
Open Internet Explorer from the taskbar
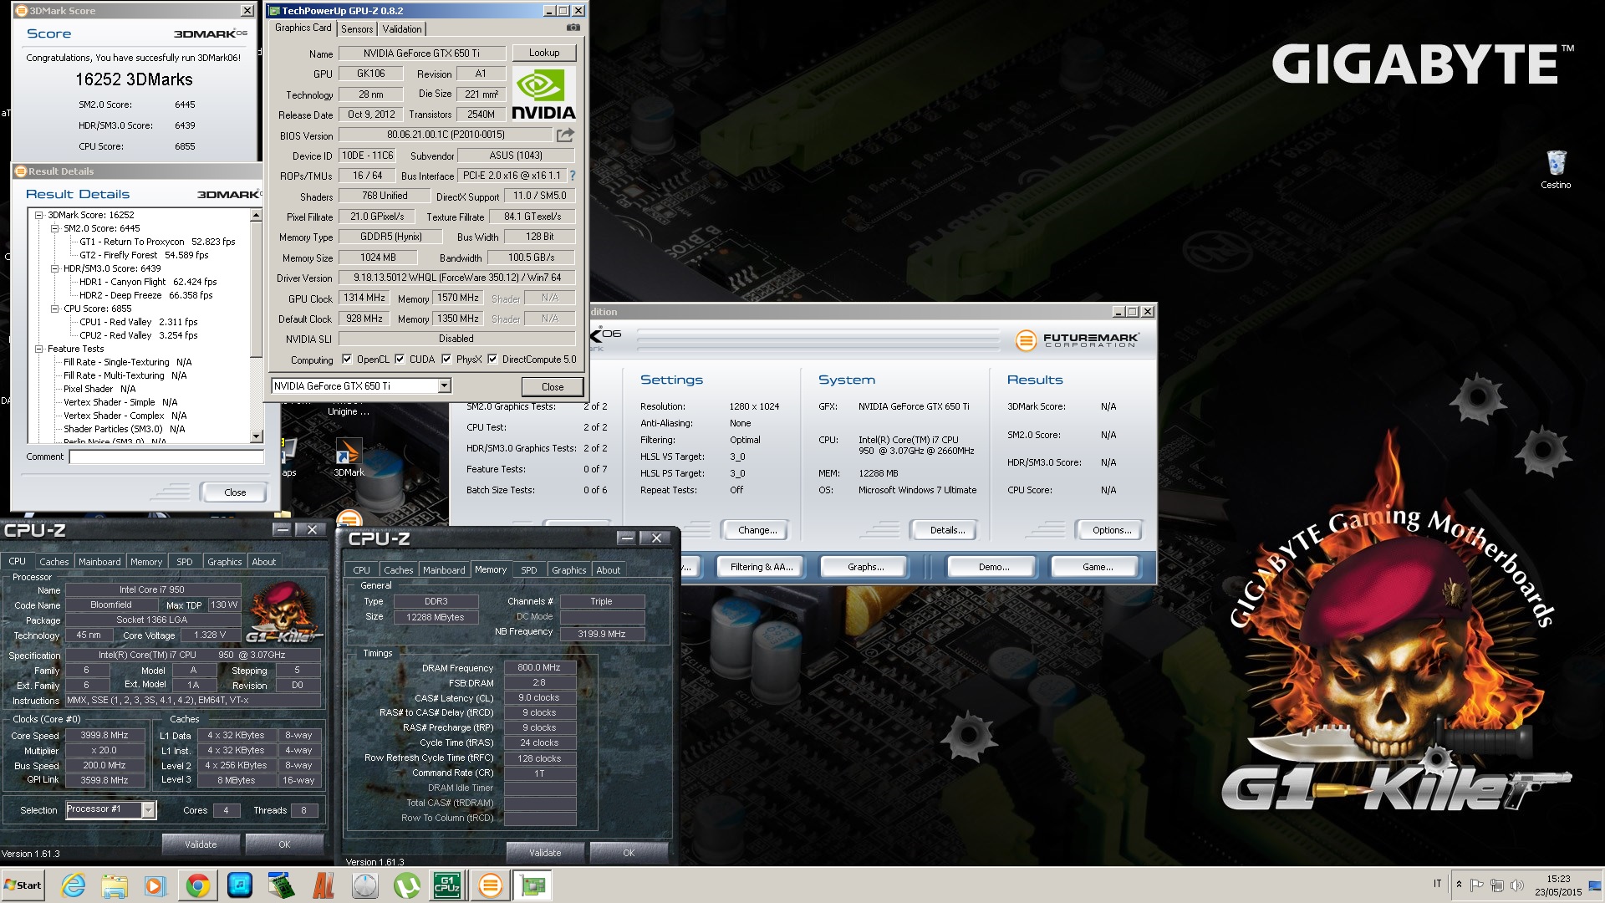click(74, 885)
